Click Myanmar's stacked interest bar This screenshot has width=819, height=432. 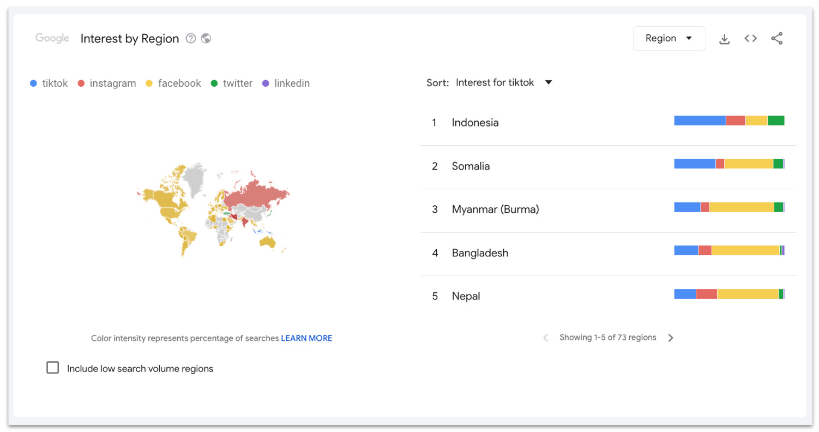tap(729, 207)
